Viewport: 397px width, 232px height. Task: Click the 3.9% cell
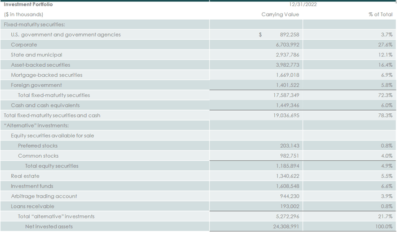point(386,196)
